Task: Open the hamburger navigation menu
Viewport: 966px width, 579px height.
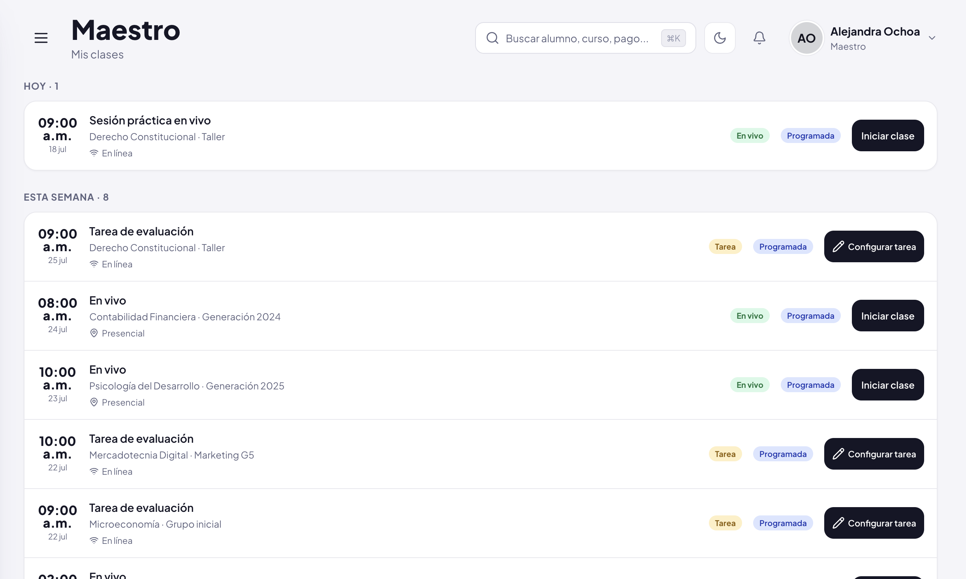Action: click(41, 38)
